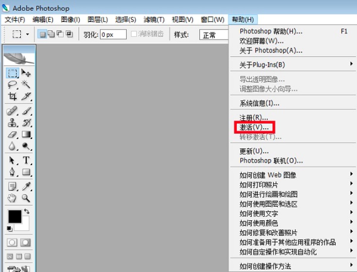357x272 pixels.
Task: Select the Eraser tool
Action: [x=12, y=135]
